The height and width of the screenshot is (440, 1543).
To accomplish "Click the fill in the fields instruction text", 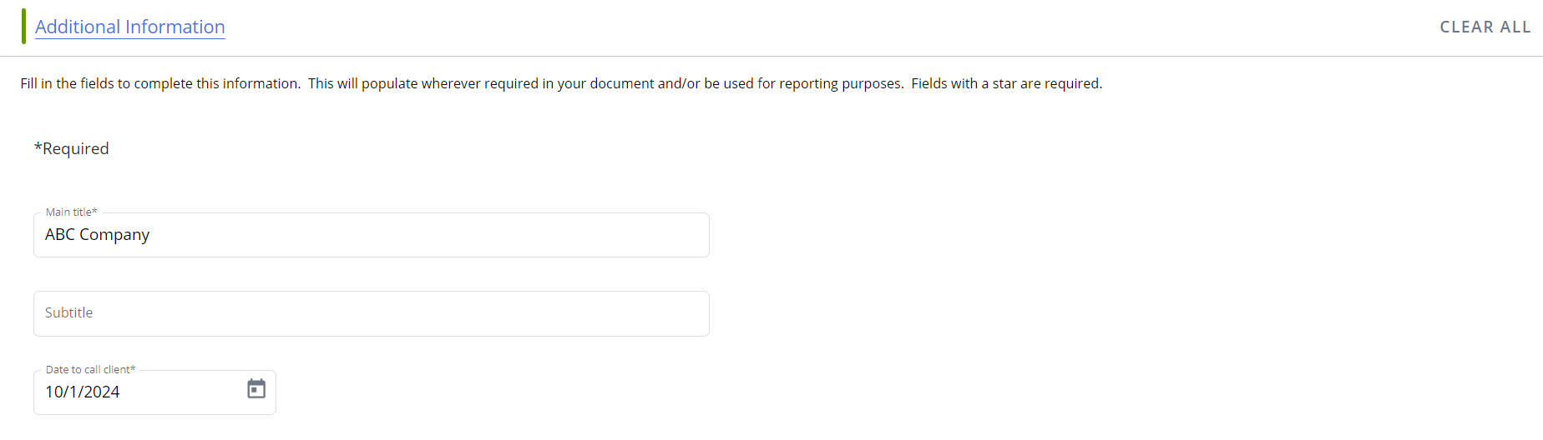I will click(x=561, y=83).
